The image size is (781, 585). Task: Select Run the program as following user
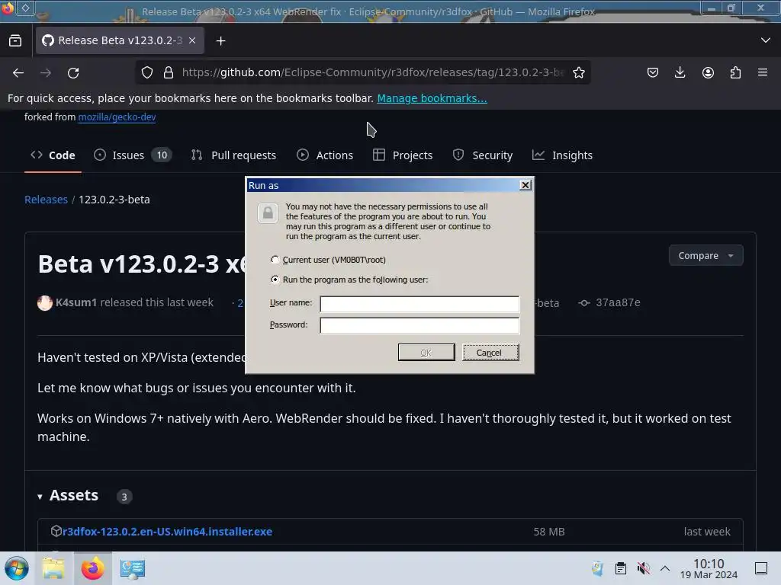(349, 280)
